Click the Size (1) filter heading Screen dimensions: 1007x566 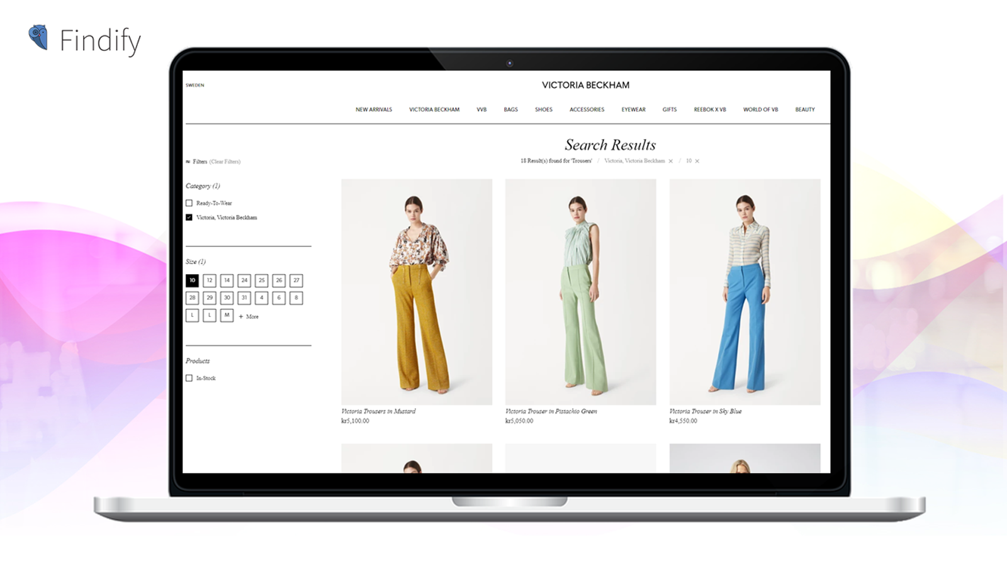pyautogui.click(x=196, y=262)
